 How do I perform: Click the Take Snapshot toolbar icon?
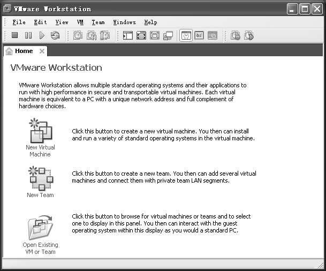point(78,36)
